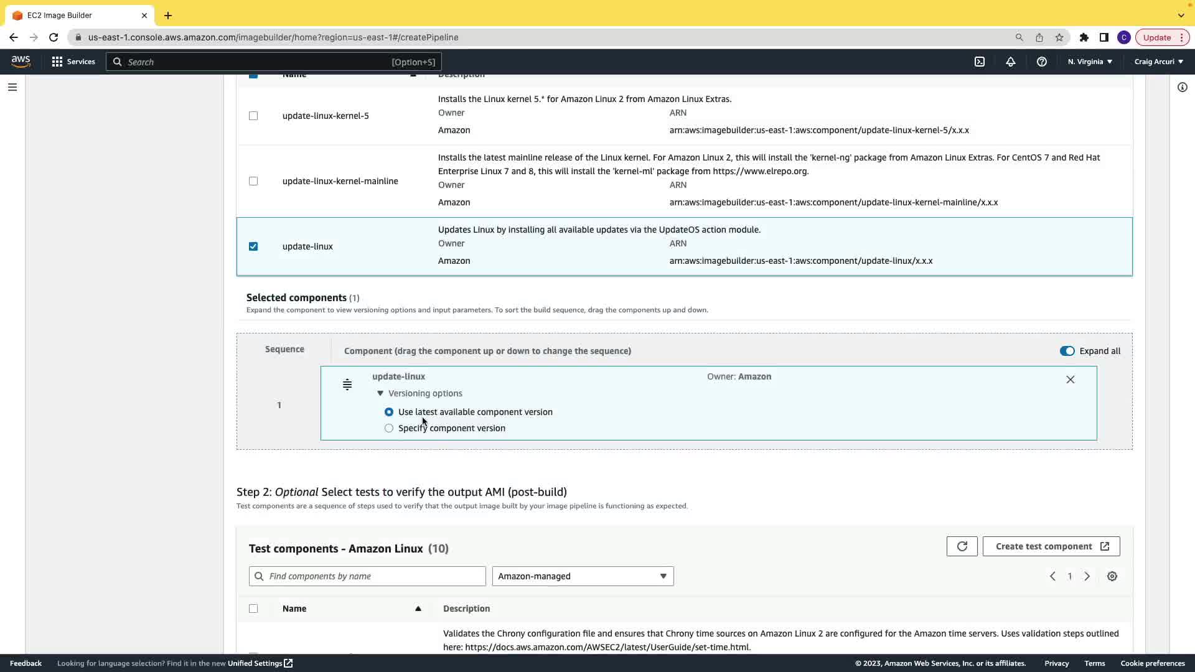This screenshot has width=1195, height=672.
Task: Click the Create test component button
Action: 1051,546
